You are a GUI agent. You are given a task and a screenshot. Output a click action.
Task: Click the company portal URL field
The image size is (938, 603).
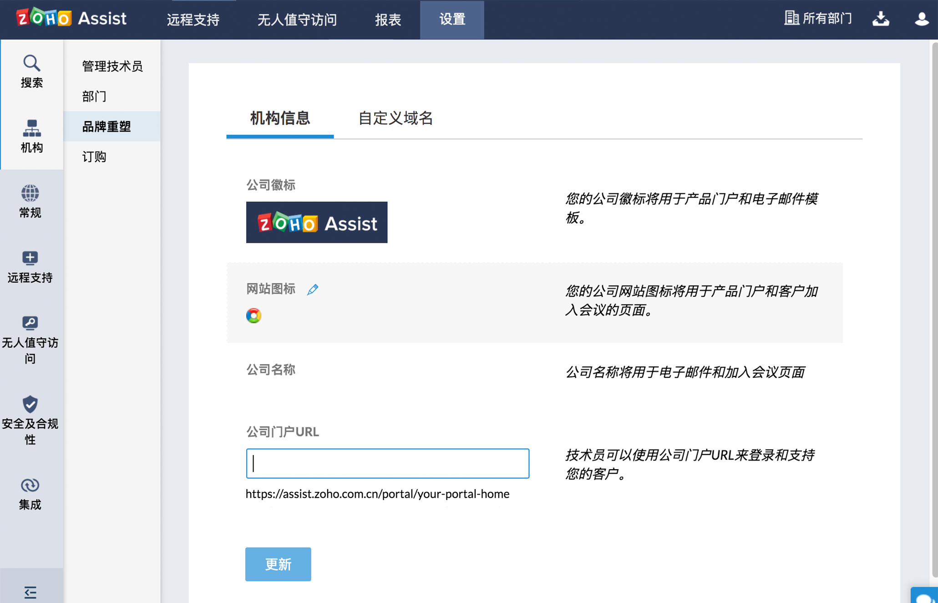(x=387, y=463)
